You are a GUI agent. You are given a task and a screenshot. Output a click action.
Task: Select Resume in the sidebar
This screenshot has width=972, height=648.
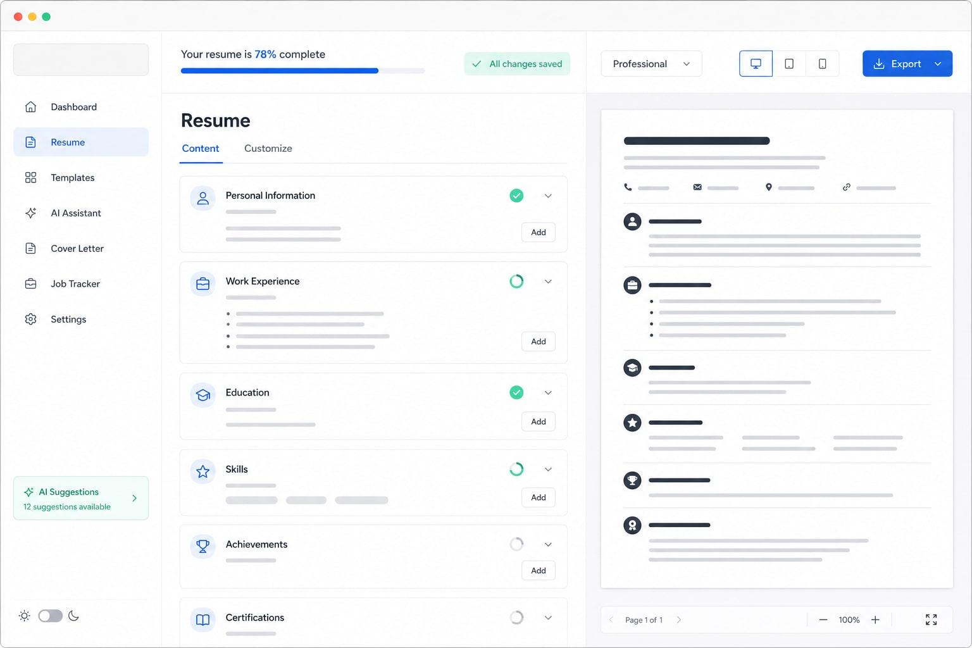tap(81, 142)
